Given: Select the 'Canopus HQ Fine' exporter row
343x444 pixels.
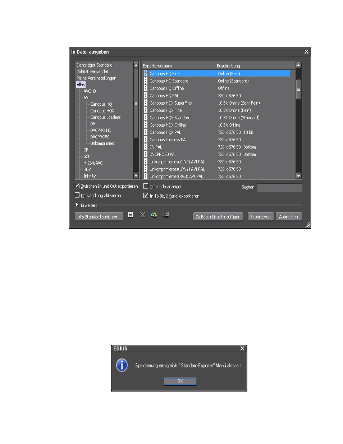Looking at the screenshot, I should tap(216, 73).
